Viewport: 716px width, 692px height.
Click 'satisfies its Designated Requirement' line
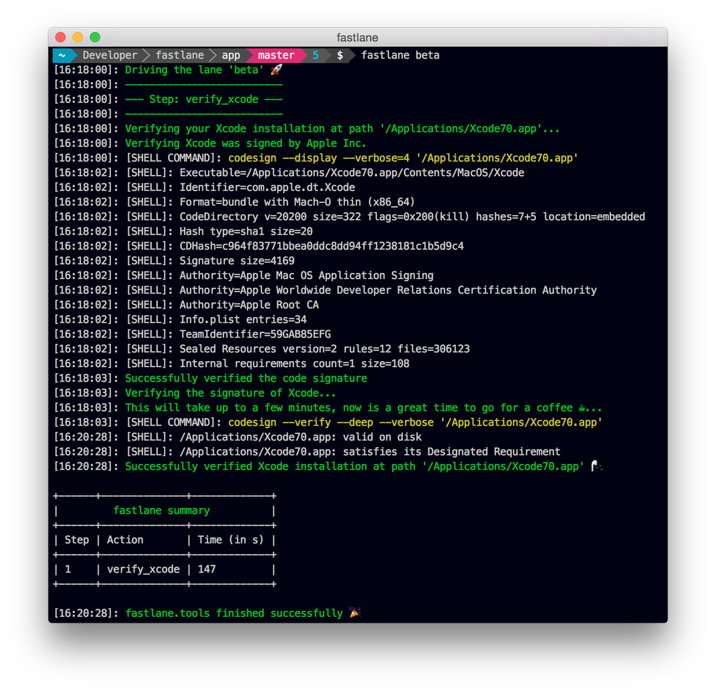tap(370, 451)
